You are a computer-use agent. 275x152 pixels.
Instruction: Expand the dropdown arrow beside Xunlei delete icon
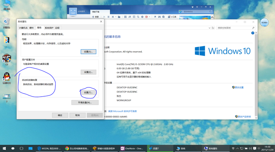(116, 17)
